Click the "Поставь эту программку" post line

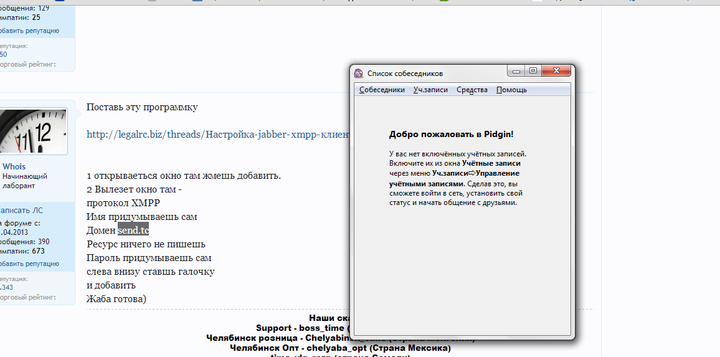tap(143, 108)
